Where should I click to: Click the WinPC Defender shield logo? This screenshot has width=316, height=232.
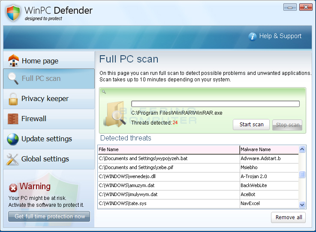(13, 13)
